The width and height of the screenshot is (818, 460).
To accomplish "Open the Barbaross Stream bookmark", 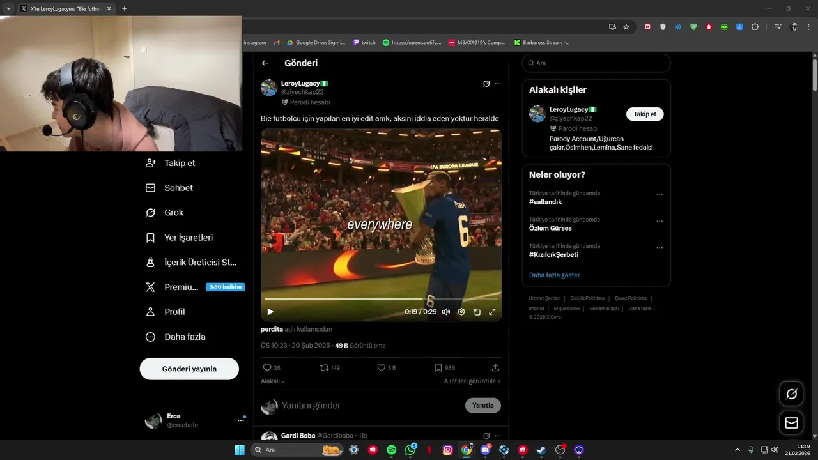I will click(541, 42).
